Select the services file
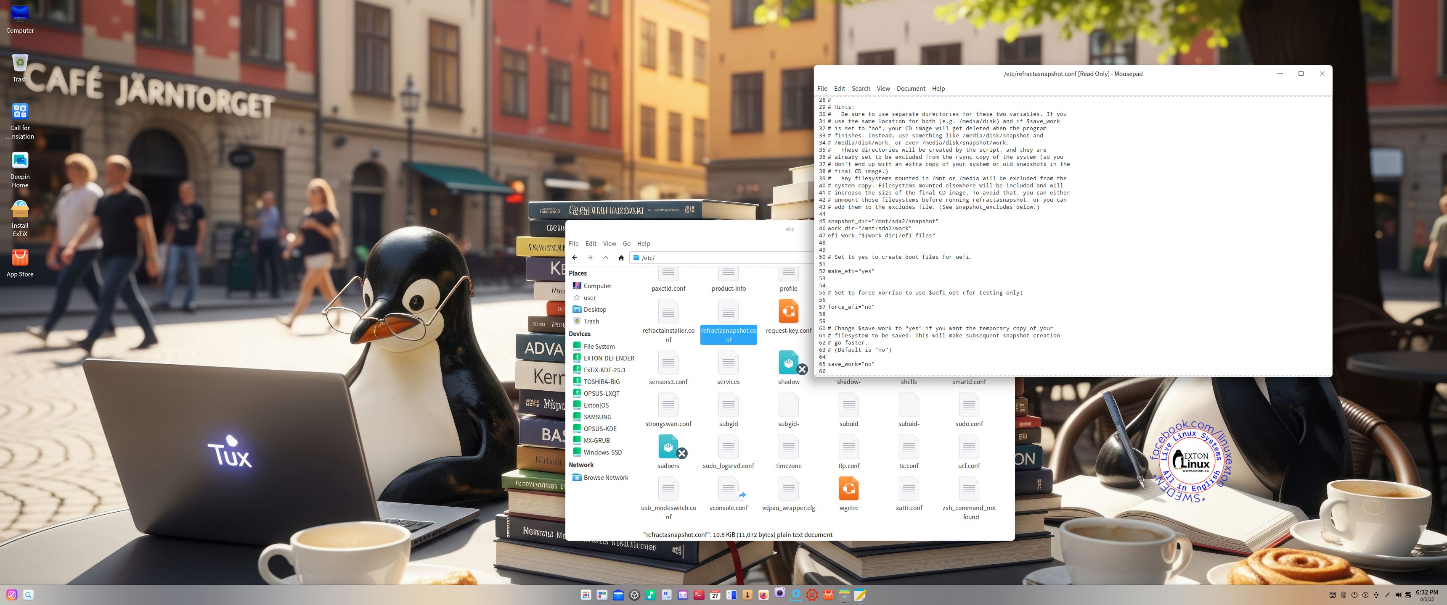The height and width of the screenshot is (605, 1447). coord(729,368)
